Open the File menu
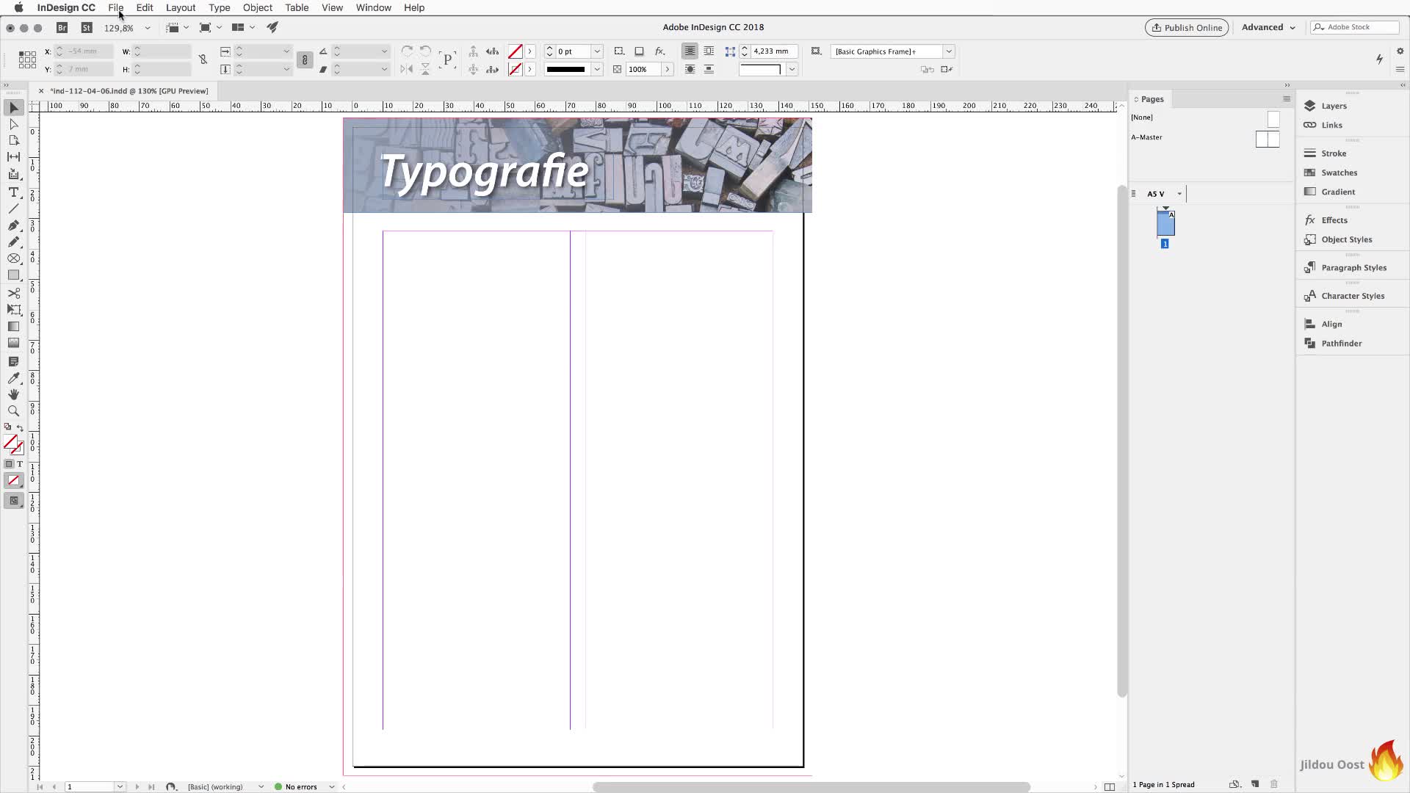The height and width of the screenshot is (793, 1410). 115,7
